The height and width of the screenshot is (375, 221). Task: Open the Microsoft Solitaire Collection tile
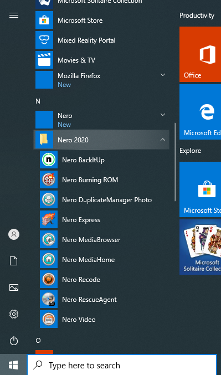200,247
